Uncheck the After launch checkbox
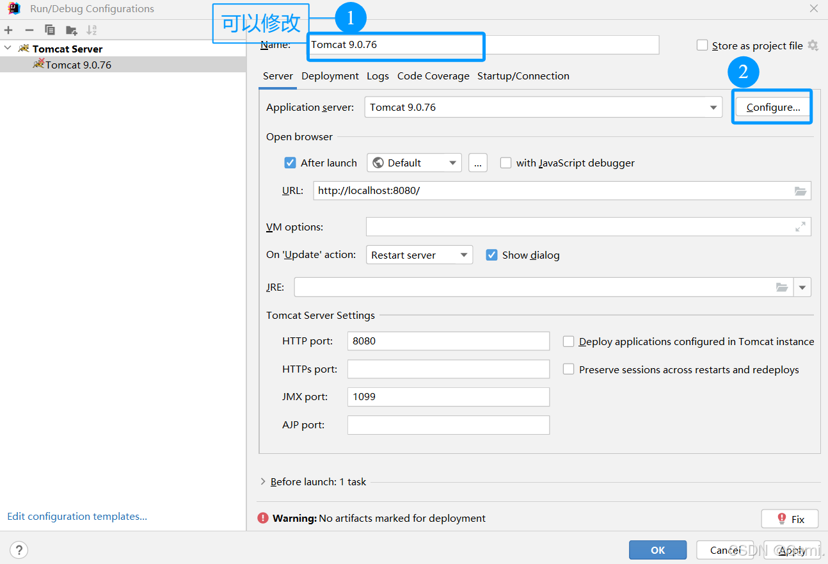 click(x=290, y=163)
